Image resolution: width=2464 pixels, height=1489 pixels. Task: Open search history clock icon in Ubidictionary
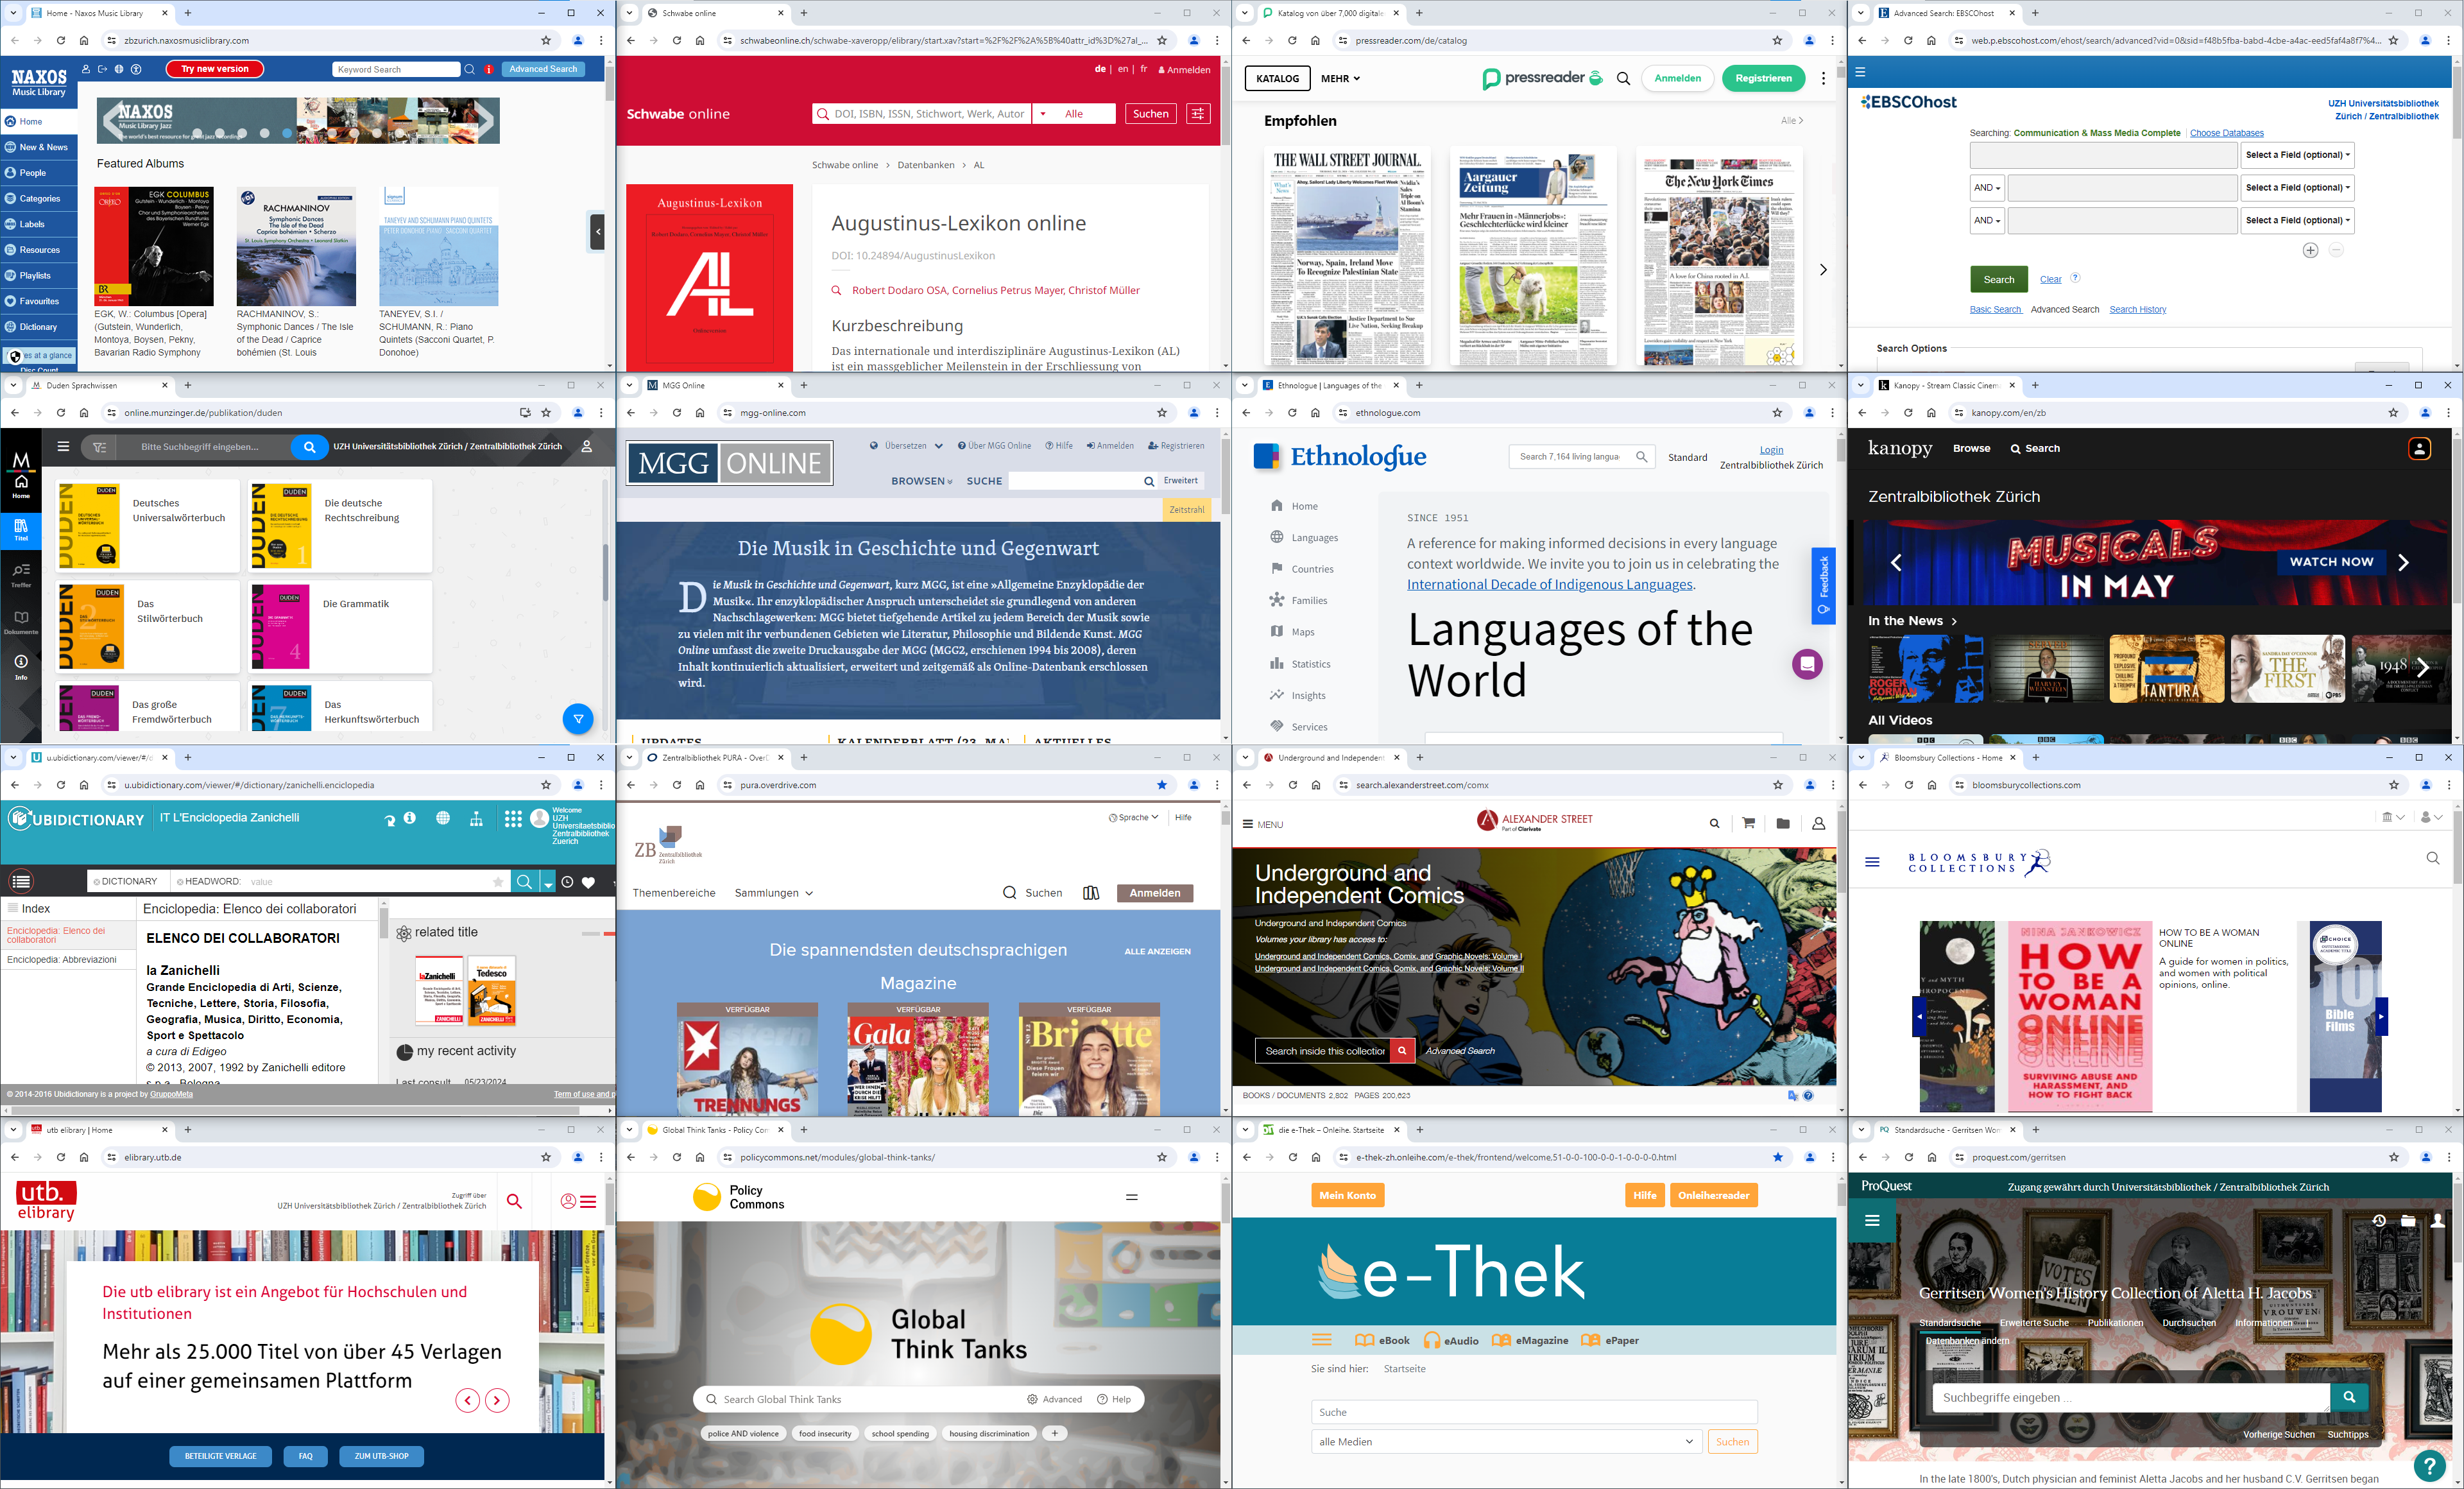point(567,882)
